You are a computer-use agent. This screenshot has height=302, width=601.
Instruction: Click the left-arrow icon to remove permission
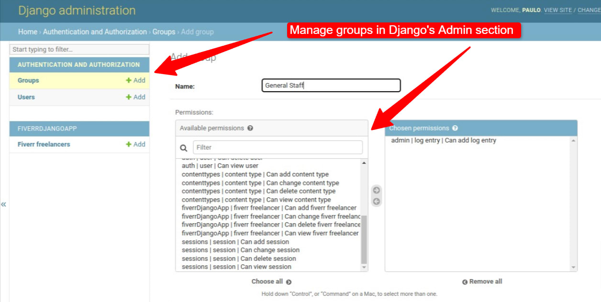tap(376, 200)
